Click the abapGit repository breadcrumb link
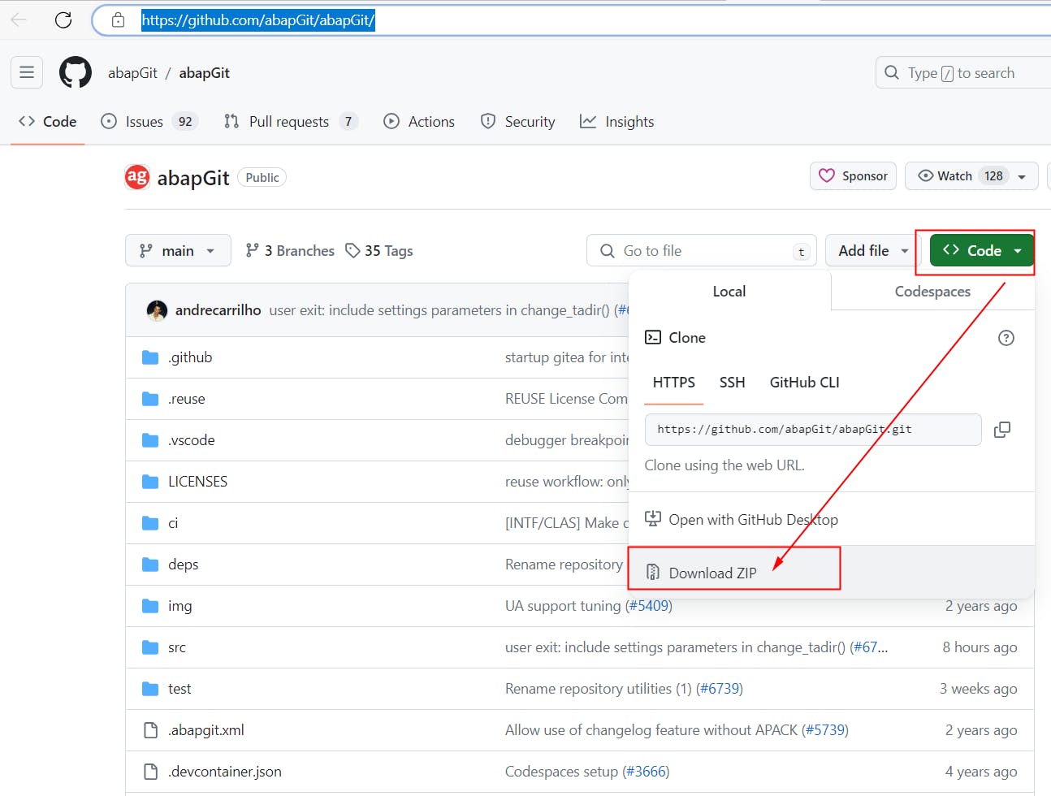The height and width of the screenshot is (796, 1051). click(x=205, y=72)
